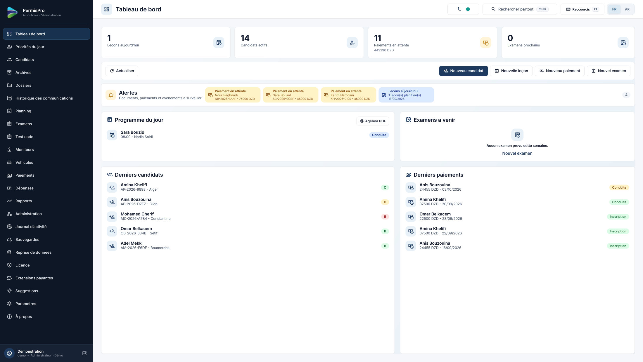
Task: Click Mohamed Cherif candidate name
Action: tap(137, 214)
